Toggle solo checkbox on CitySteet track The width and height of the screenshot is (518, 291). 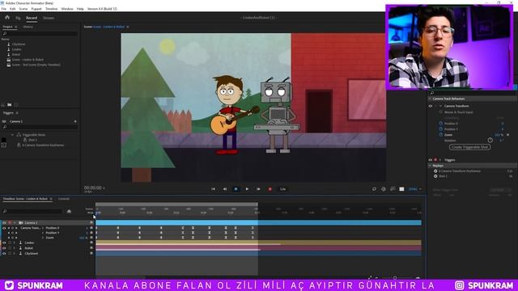point(10,253)
